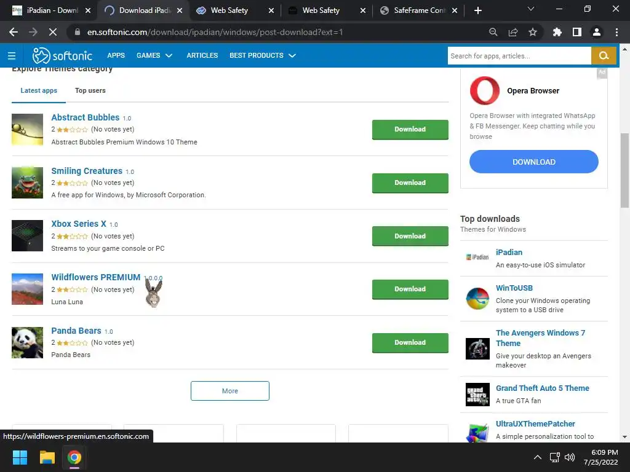Open the Softonic hamburger menu
Screen dimensions: 630x472
click(12, 56)
